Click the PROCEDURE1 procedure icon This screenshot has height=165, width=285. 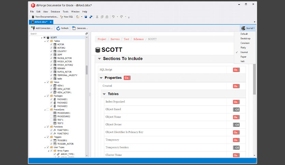[x=55, y=113]
